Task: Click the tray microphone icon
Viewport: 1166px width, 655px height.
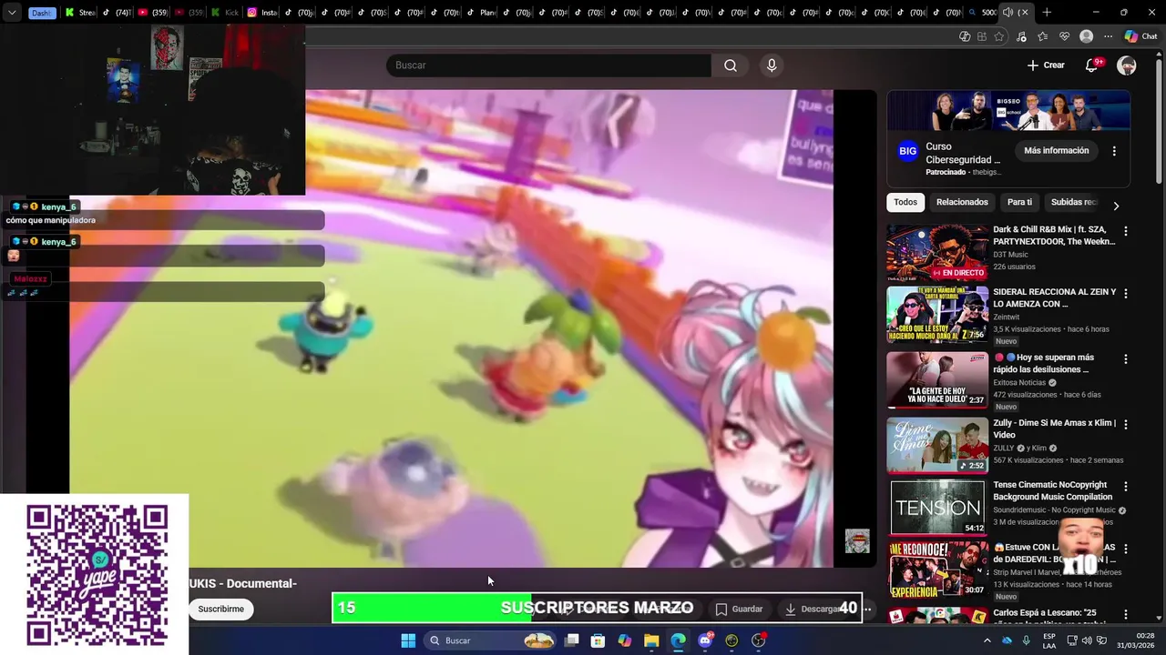Action: [x=1027, y=640]
